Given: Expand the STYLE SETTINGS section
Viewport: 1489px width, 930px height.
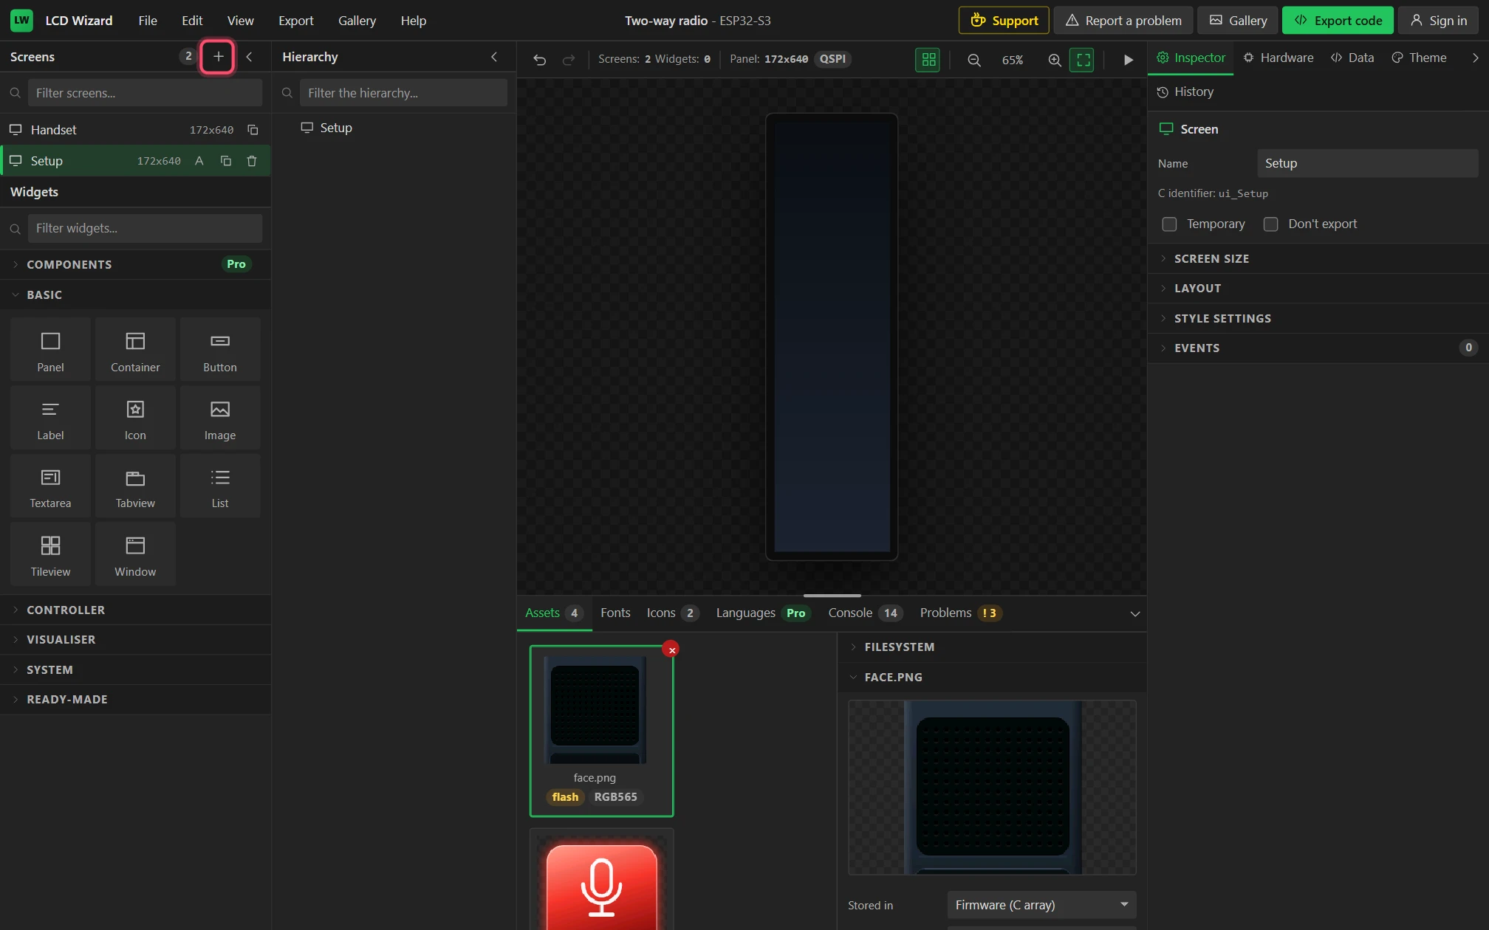Looking at the screenshot, I should (1318, 319).
